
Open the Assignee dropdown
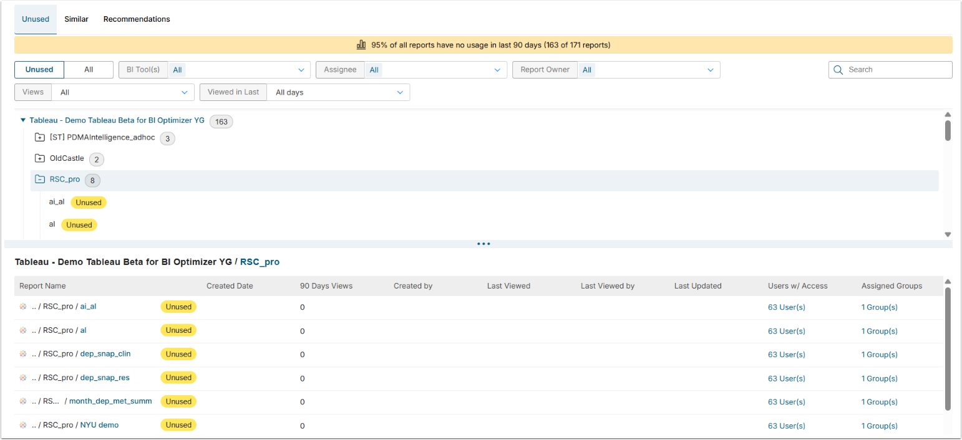coord(436,70)
